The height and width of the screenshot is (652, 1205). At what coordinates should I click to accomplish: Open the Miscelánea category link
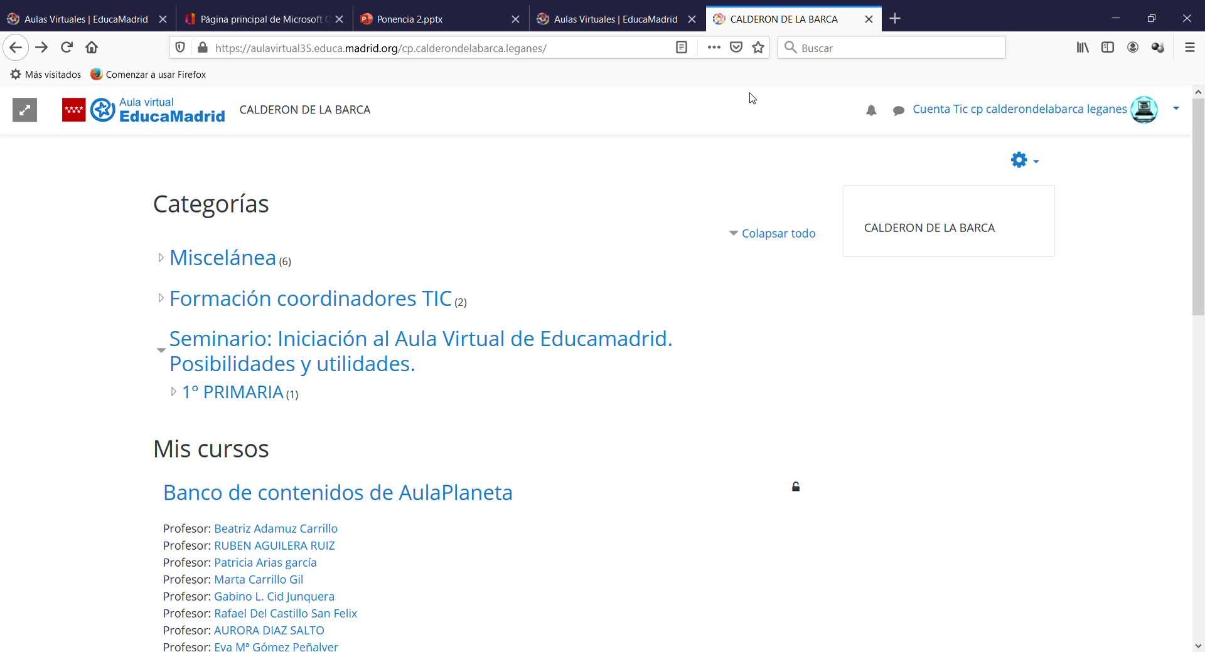click(223, 258)
